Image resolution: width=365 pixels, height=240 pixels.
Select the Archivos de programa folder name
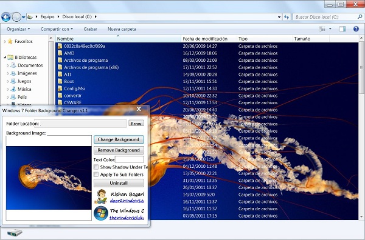point(86,60)
